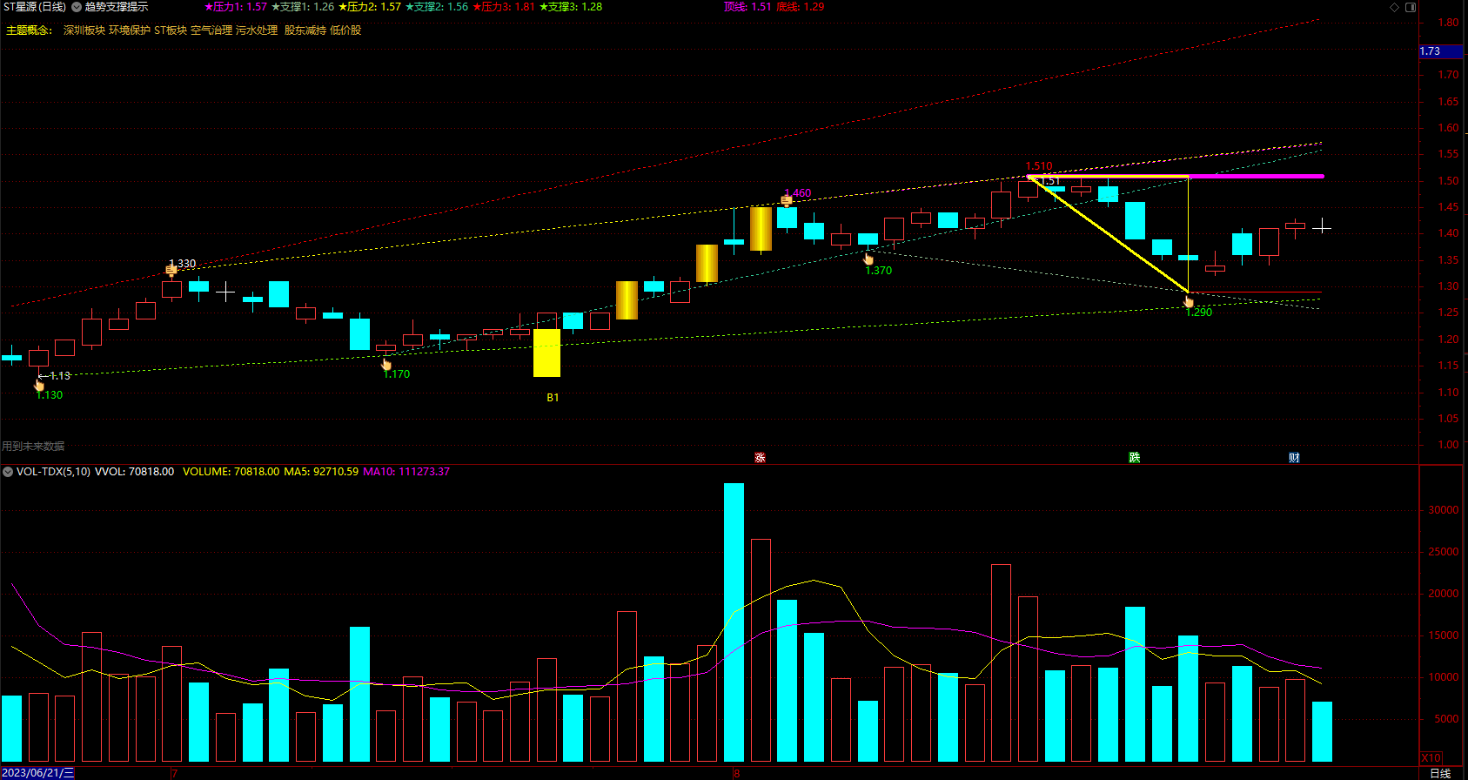The image size is (1468, 780).
Task: Click the 顶线: 1.51 value
Action: click(747, 7)
